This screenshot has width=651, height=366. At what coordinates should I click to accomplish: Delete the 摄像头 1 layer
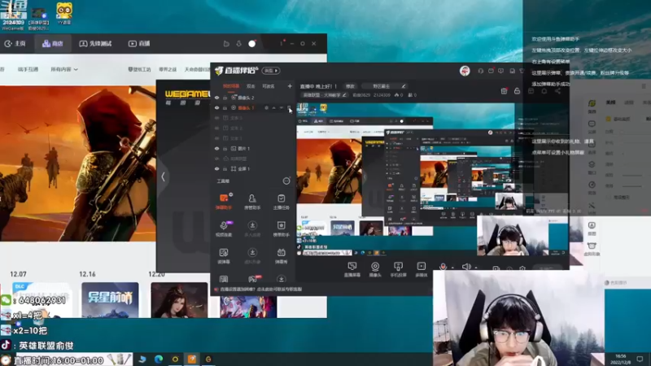click(x=289, y=108)
